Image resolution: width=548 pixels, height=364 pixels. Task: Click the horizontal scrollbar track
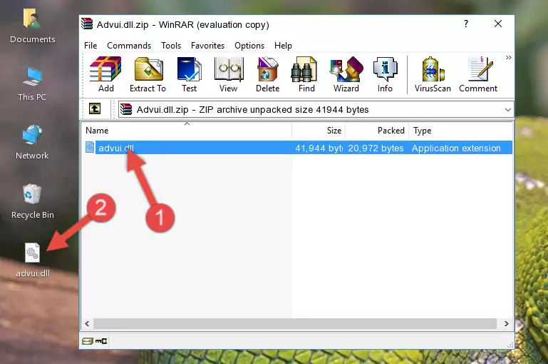click(x=295, y=324)
